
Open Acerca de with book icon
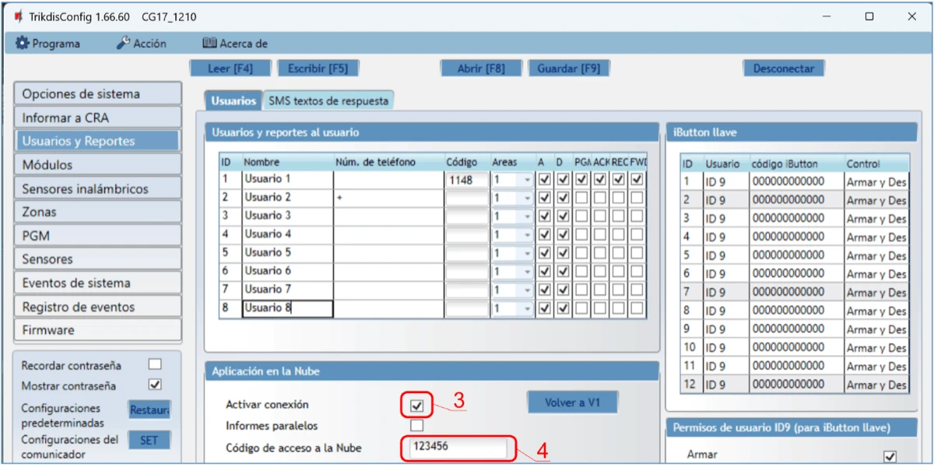[235, 44]
